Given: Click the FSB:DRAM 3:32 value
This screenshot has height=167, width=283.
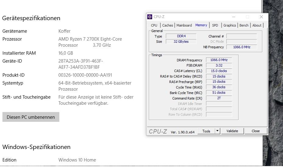Looking at the screenshot, I should [219, 65].
